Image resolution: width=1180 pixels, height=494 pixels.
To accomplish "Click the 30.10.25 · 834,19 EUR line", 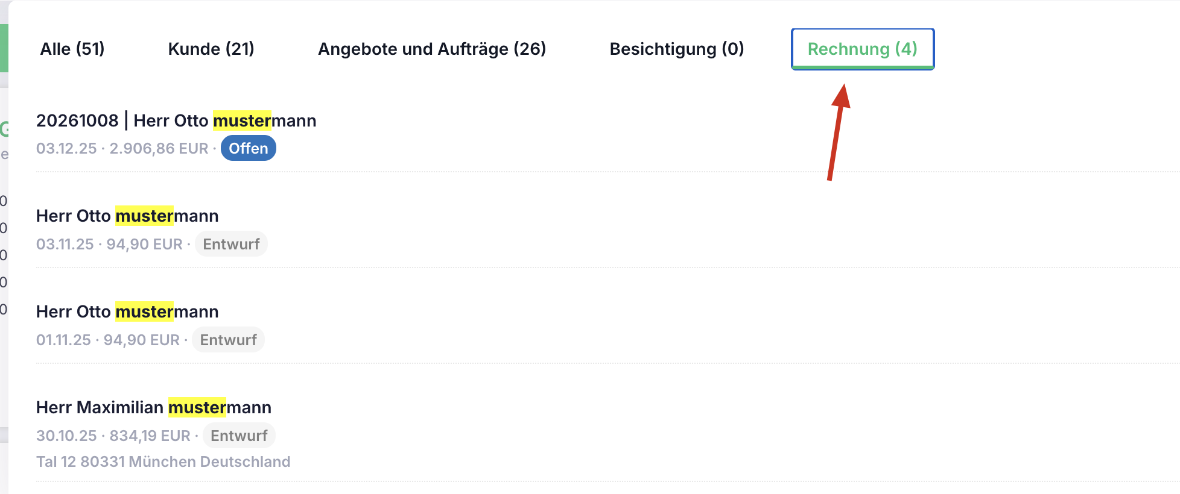I will [113, 436].
